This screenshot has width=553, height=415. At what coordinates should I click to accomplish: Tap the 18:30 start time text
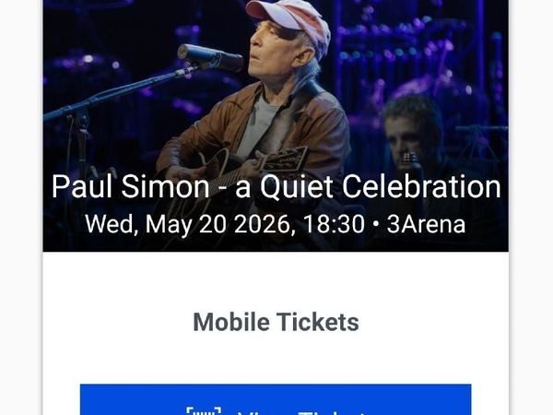[334, 224]
